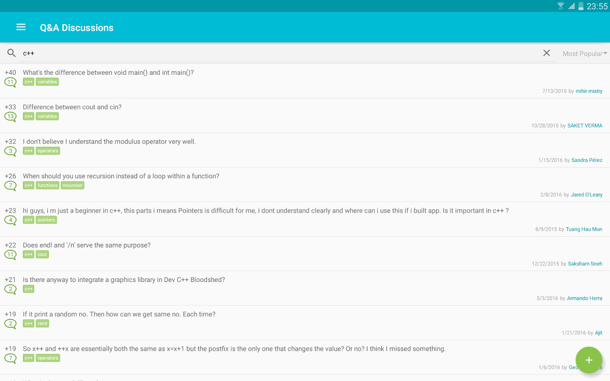The height and width of the screenshot is (381, 610).
Task: Click the rand tag
Action: pos(42,324)
